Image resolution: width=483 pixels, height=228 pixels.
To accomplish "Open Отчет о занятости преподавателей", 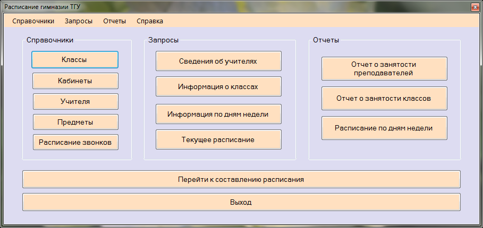I will click(384, 69).
